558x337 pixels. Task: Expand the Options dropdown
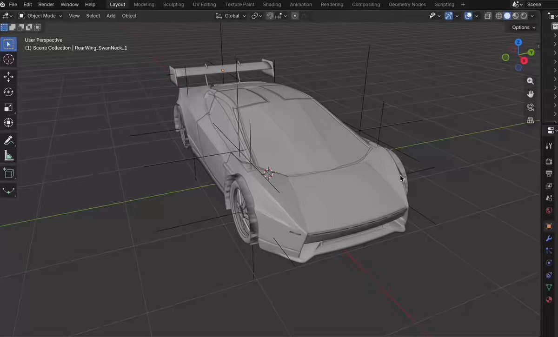point(524,27)
